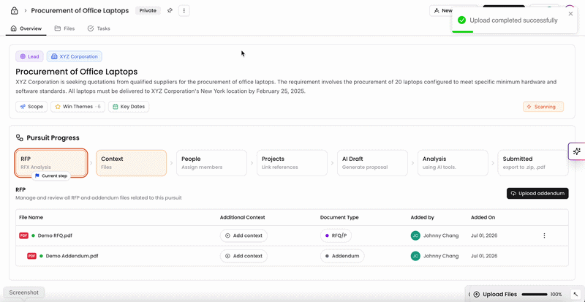The image size is (585, 302).
Task: Open the Addendum document type dropdown
Action: click(342, 256)
